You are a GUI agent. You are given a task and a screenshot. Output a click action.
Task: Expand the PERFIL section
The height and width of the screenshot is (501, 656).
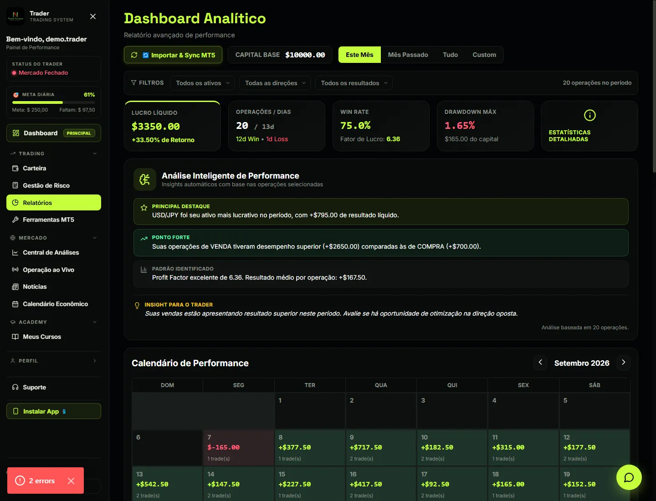95,361
